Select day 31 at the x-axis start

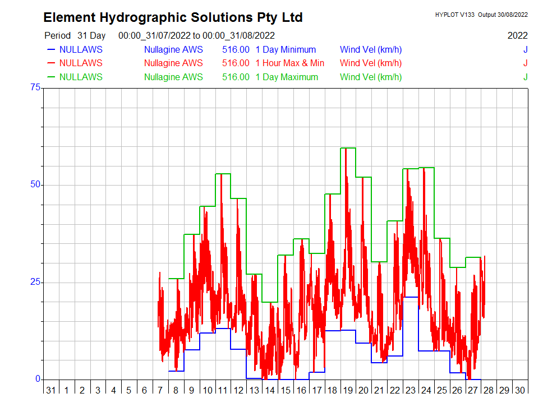point(51,390)
